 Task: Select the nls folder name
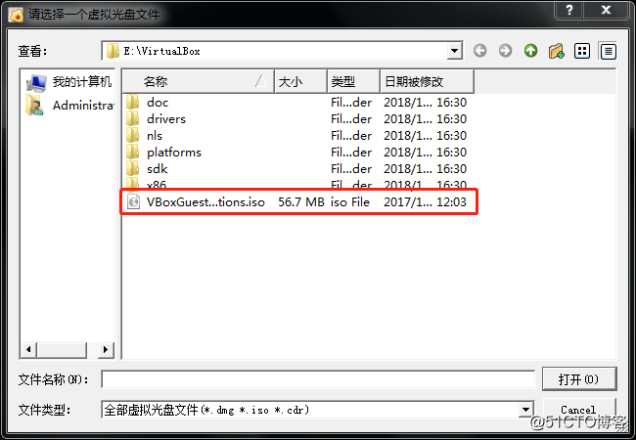click(155, 135)
